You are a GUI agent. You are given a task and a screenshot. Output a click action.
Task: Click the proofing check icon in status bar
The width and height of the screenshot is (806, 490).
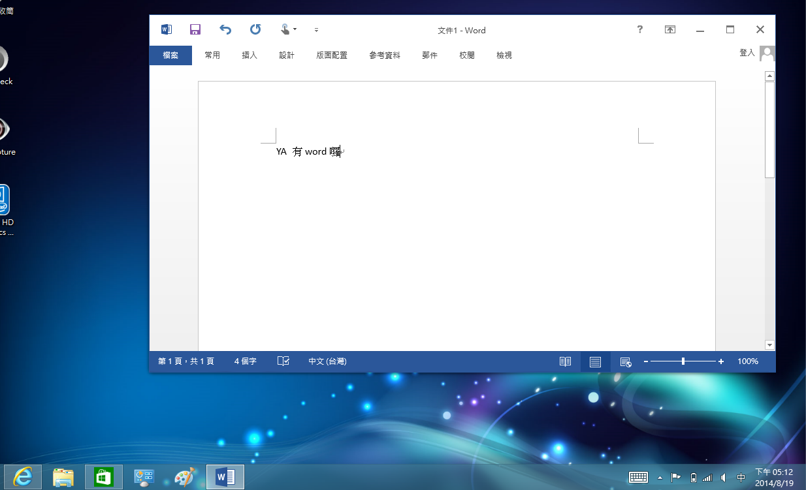coord(283,361)
